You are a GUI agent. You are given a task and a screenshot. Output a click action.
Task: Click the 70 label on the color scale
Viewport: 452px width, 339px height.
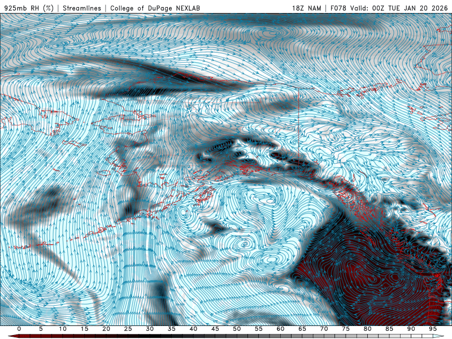[x=324, y=329]
